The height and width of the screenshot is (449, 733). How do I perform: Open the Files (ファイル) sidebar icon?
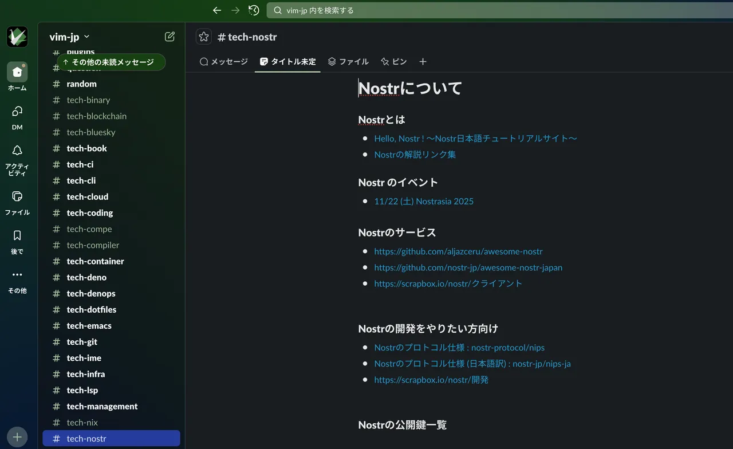17,196
